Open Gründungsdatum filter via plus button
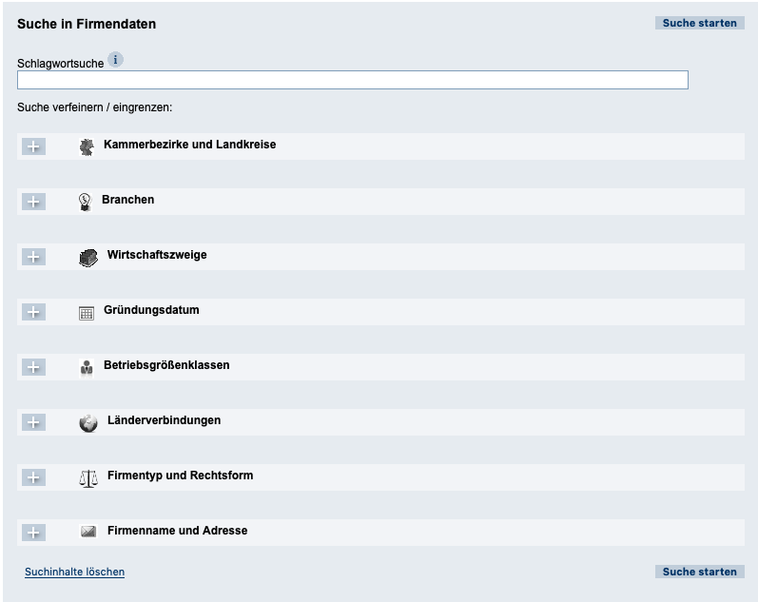The width and height of the screenshot is (758, 602). (x=33, y=312)
